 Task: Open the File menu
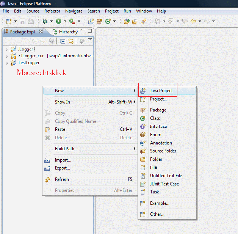pos(6,11)
